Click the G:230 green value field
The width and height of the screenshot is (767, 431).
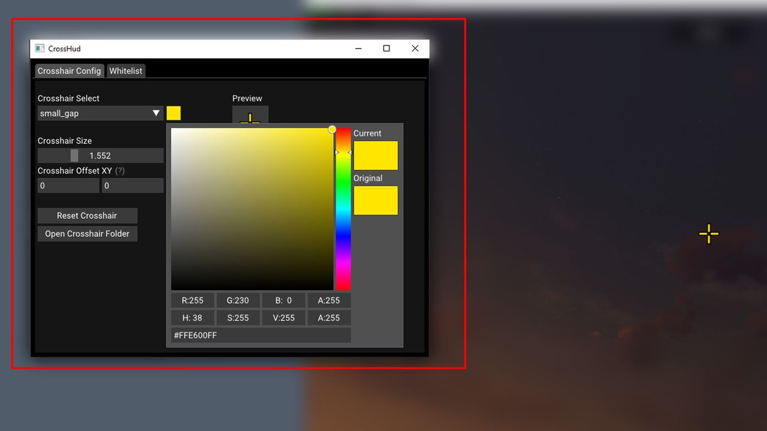pos(238,301)
